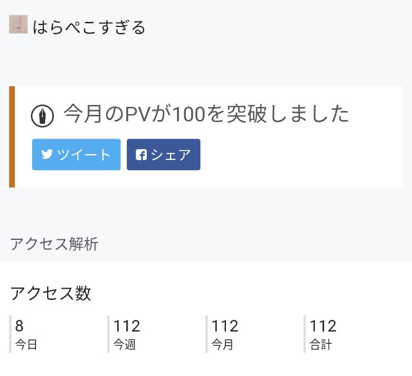Select the 合計 total stat 112

point(323,326)
